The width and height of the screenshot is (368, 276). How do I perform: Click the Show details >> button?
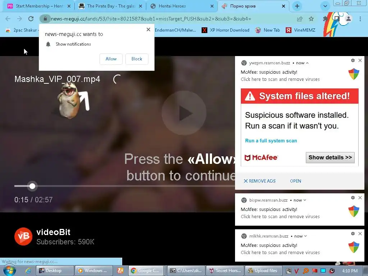(330, 157)
